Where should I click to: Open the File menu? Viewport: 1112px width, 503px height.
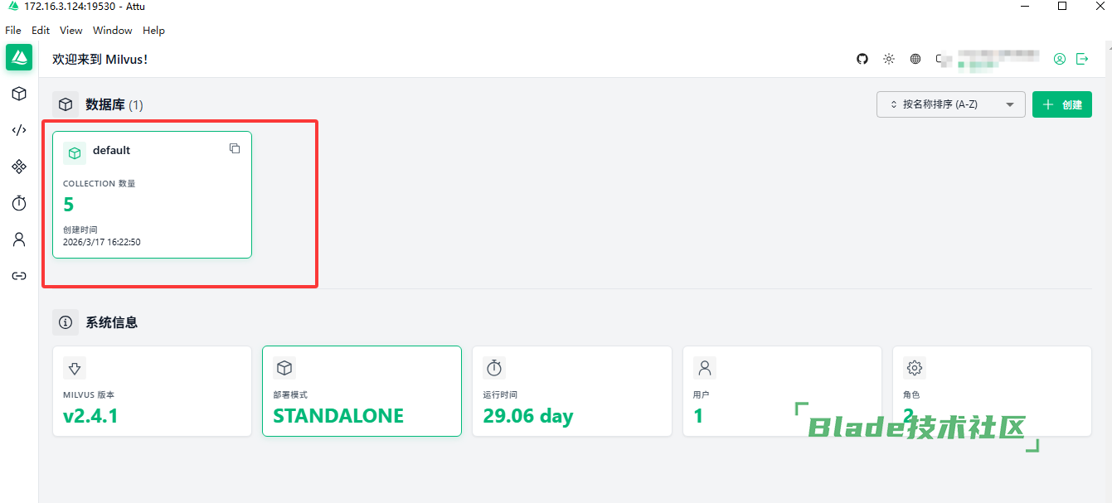coord(13,31)
